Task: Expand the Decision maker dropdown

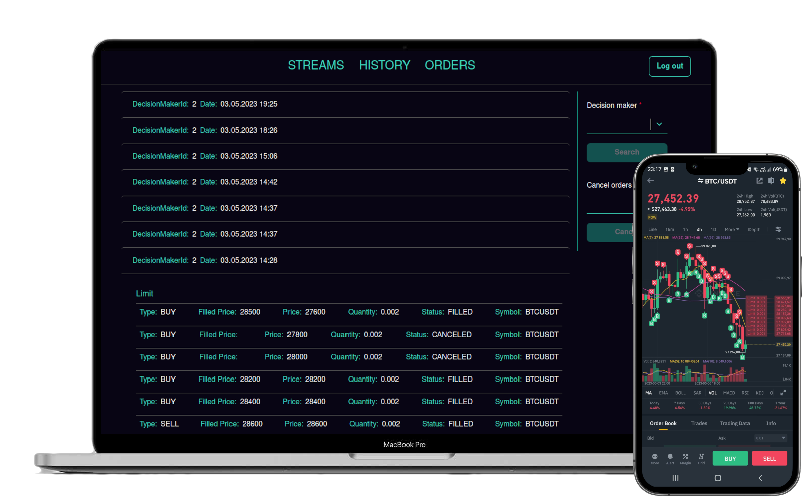Action: 659,124
